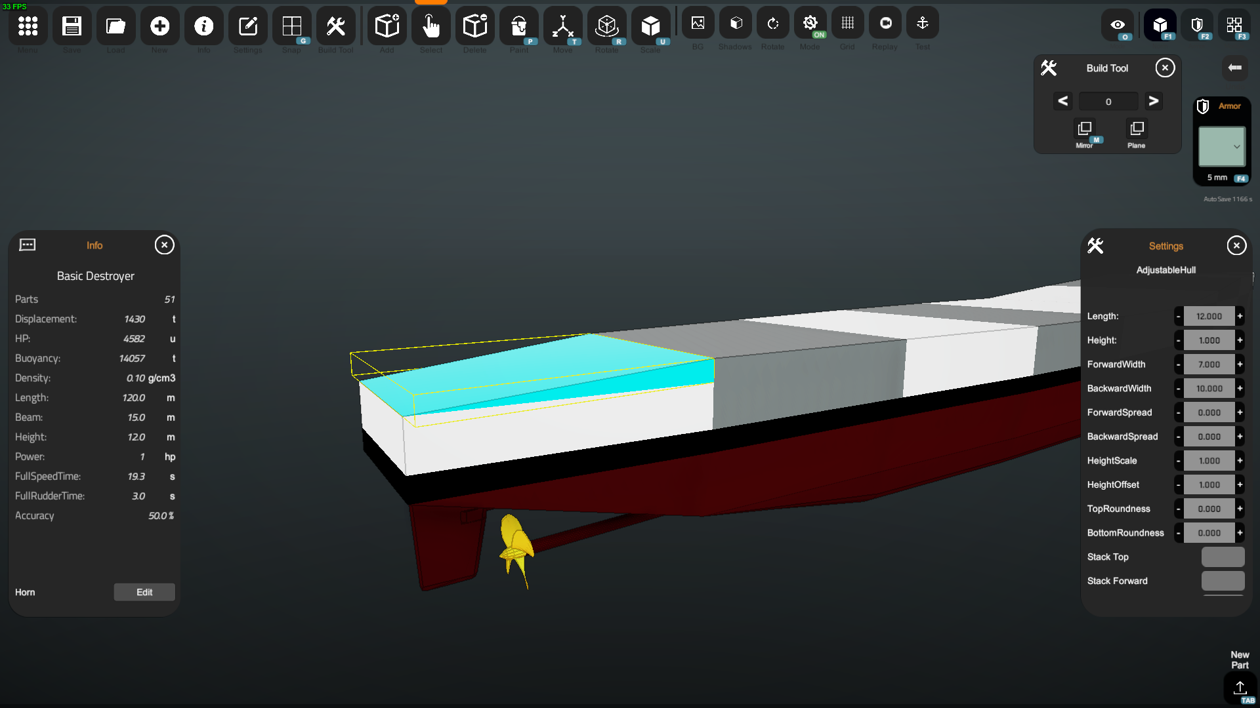This screenshot has height=708, width=1260.
Task: Toggle the Stack Top switch
Action: pyautogui.click(x=1223, y=557)
